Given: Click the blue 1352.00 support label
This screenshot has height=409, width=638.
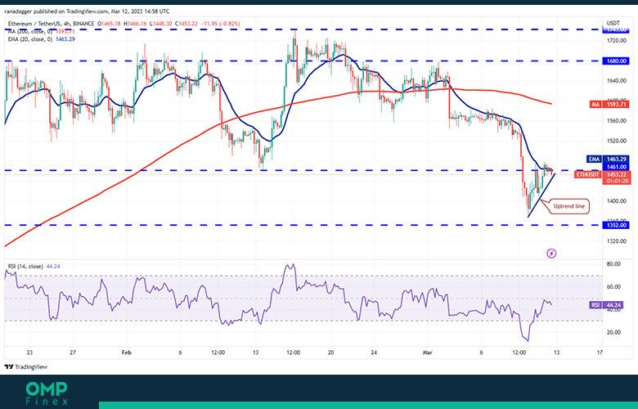Looking at the screenshot, I should (x=617, y=225).
